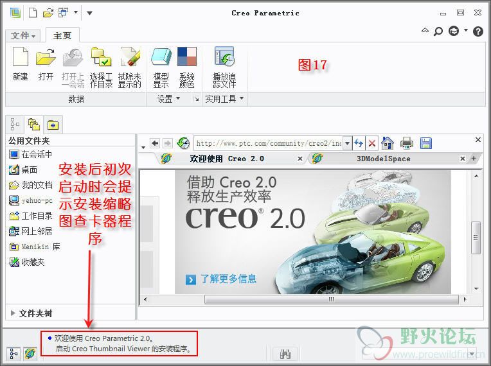
Task: Collapse the ribbon with the up chevron
Action: [425, 31]
